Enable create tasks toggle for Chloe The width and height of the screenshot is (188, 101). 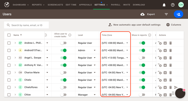[63, 95]
